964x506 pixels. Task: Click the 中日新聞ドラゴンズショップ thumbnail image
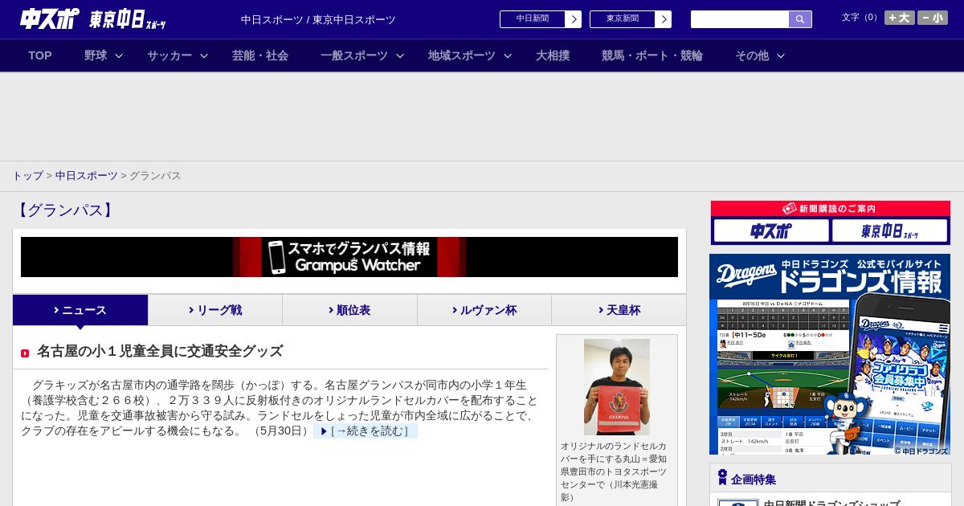coord(737,503)
